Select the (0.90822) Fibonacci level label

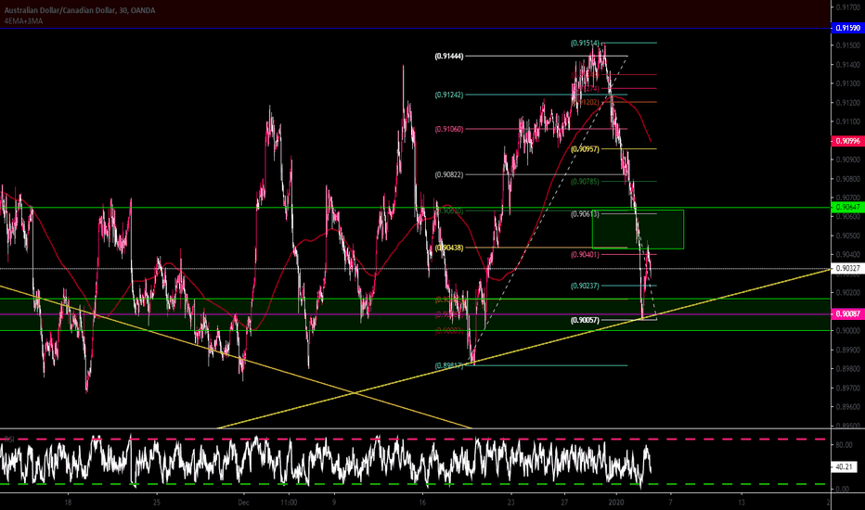click(449, 174)
